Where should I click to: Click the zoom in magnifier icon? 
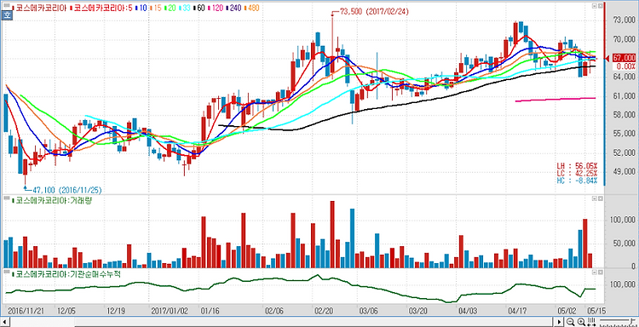(581, 321)
